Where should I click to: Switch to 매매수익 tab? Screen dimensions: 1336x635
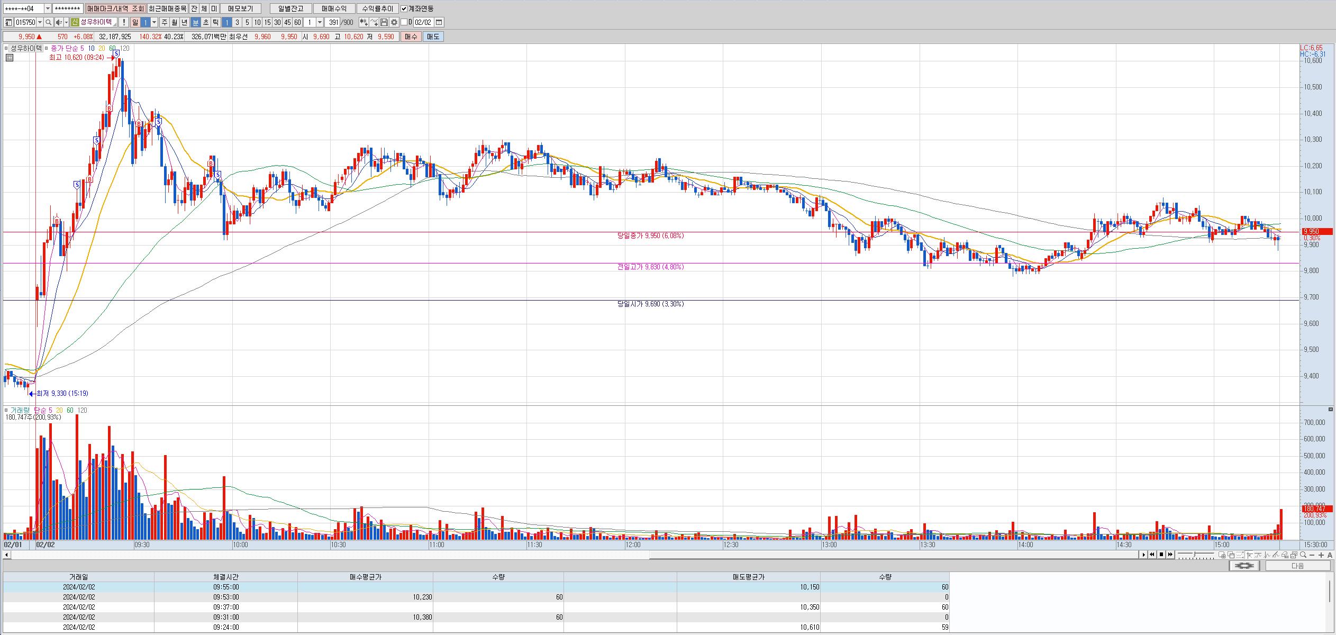[x=334, y=8]
